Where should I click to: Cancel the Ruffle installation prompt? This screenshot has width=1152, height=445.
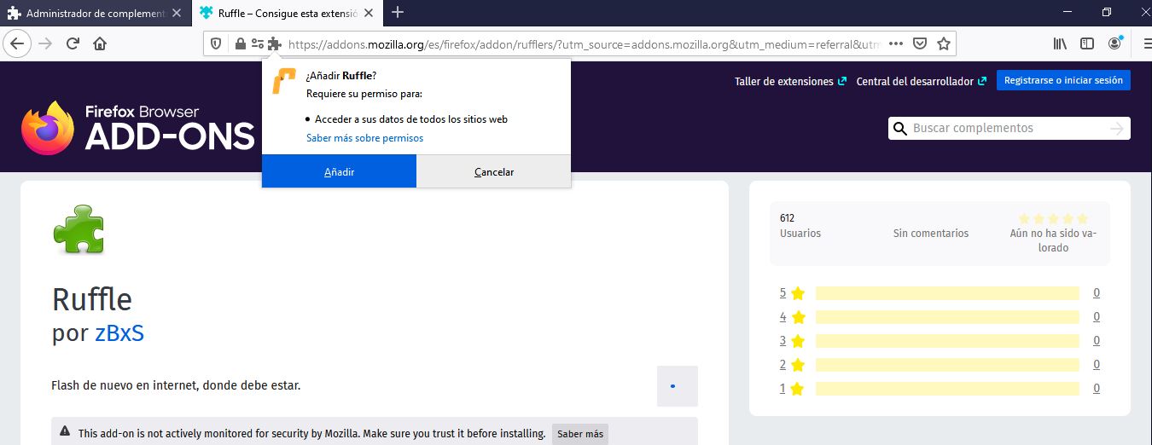(494, 171)
